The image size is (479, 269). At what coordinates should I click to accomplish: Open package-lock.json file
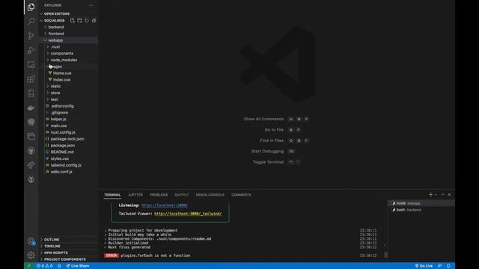click(67, 139)
